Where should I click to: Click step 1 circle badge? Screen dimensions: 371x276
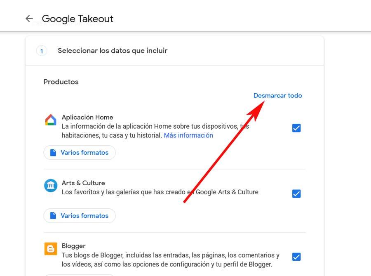(42, 51)
